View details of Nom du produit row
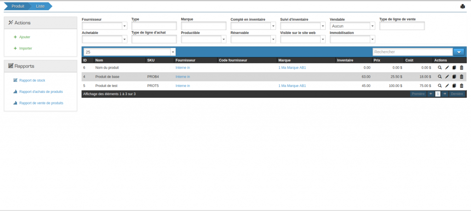The image size is (471, 211). [x=440, y=68]
